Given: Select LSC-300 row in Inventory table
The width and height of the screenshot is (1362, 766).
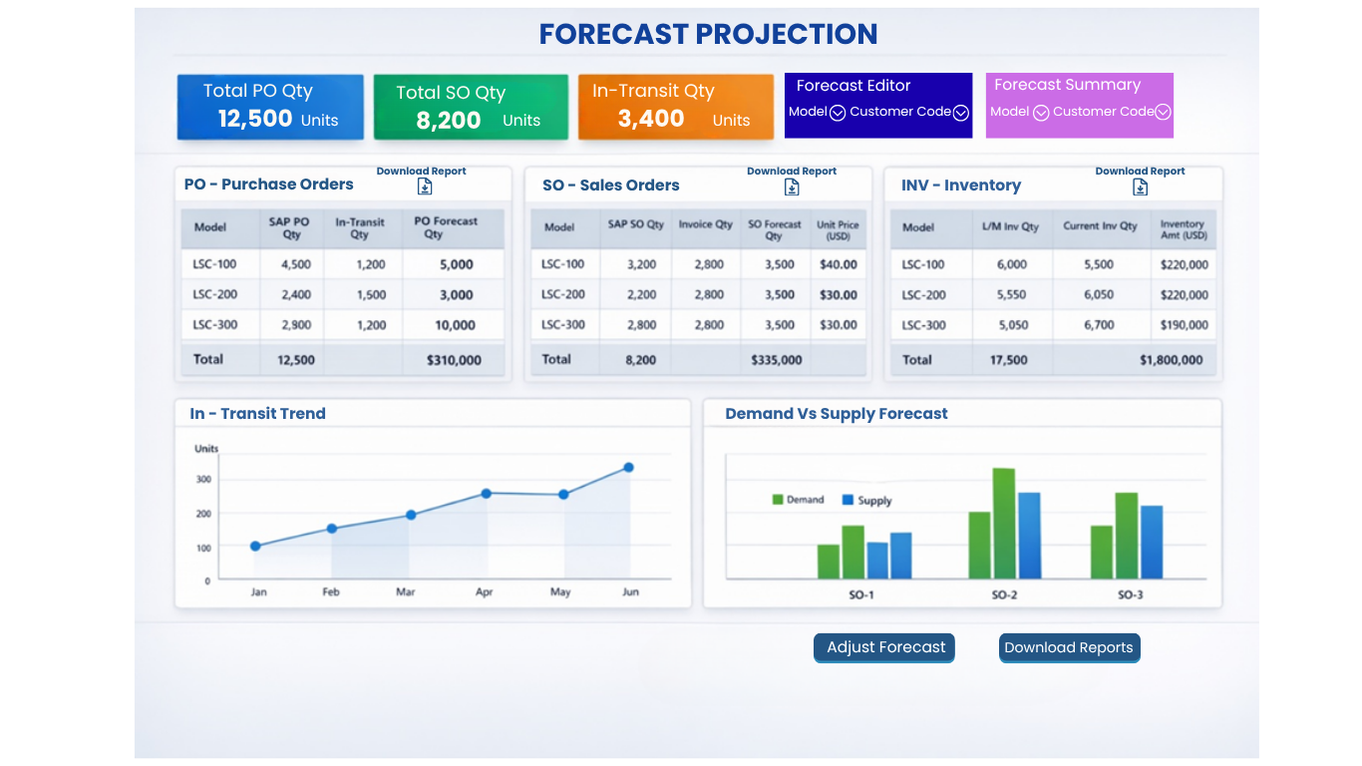Looking at the screenshot, I should (x=1053, y=325).
